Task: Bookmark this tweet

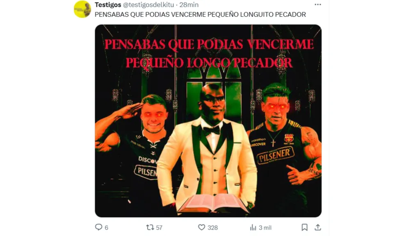Action: click(x=304, y=227)
